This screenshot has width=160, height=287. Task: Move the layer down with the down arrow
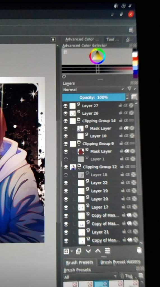[88, 251]
